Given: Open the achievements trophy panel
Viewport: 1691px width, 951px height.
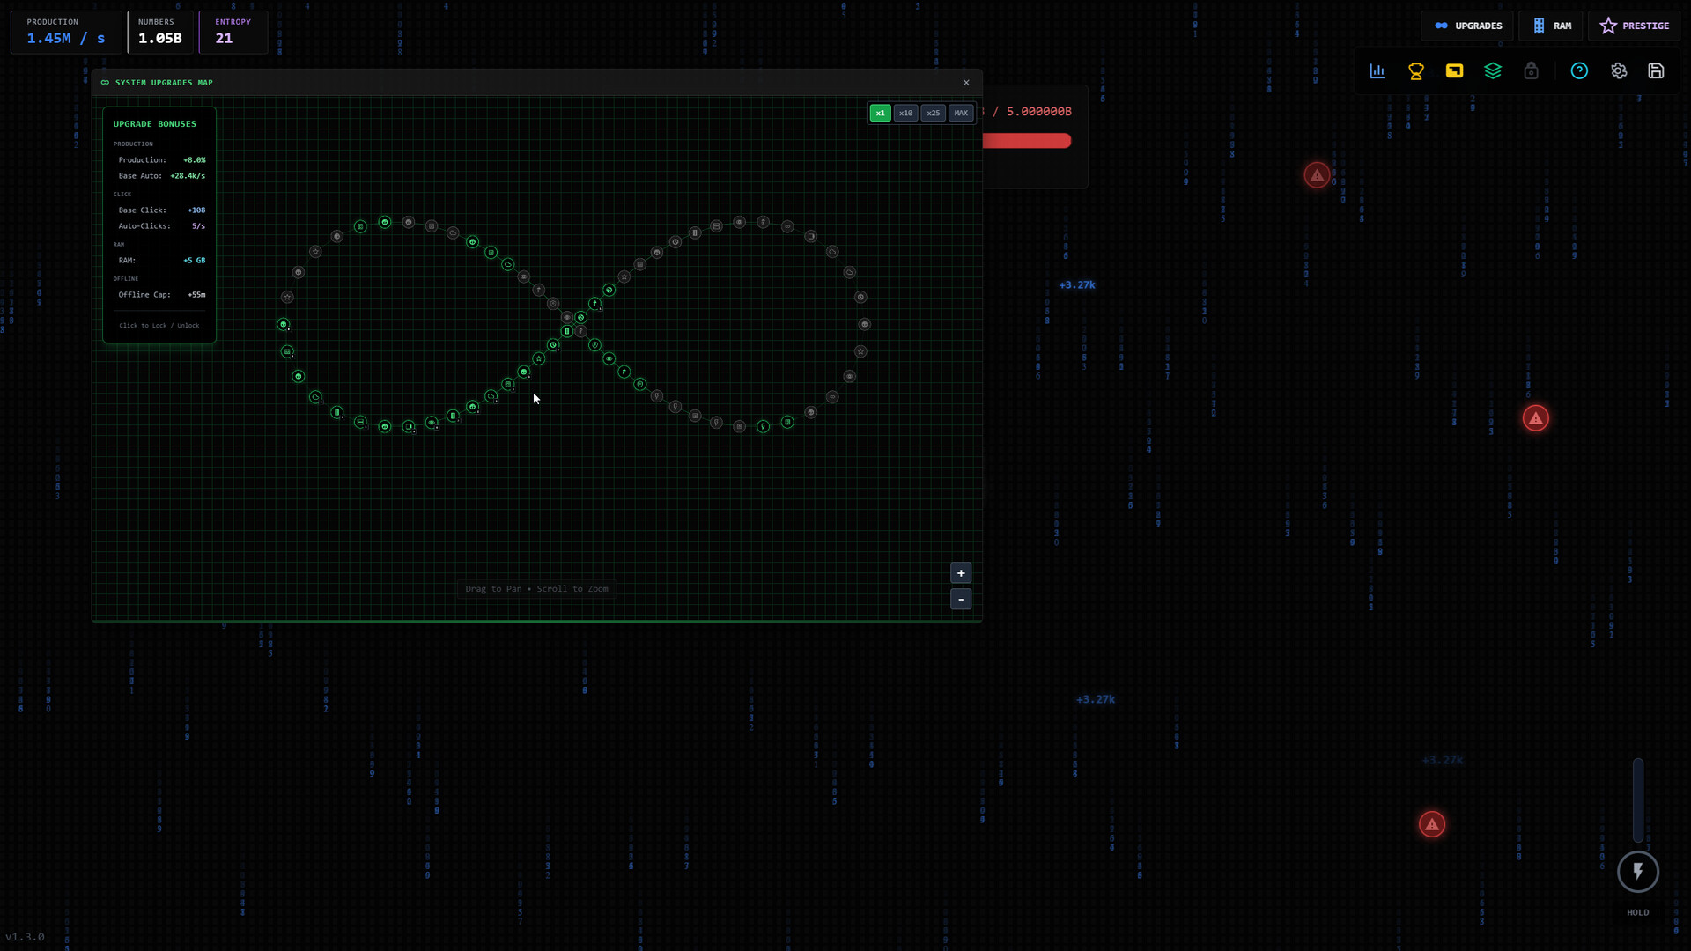Looking at the screenshot, I should click(1415, 71).
